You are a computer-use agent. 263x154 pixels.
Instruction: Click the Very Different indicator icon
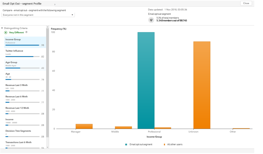[x=6, y=33]
